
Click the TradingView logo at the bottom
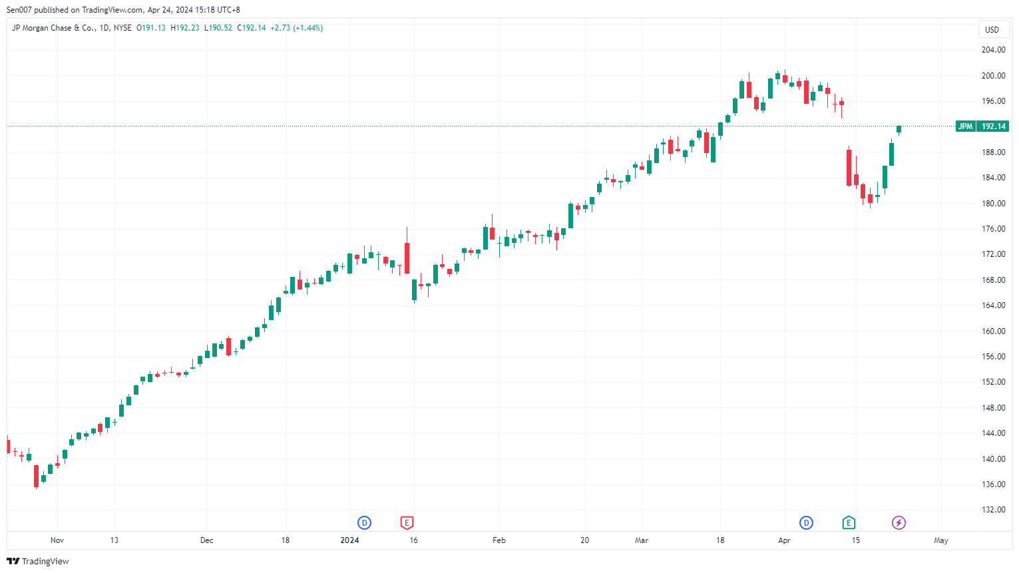coord(38,561)
